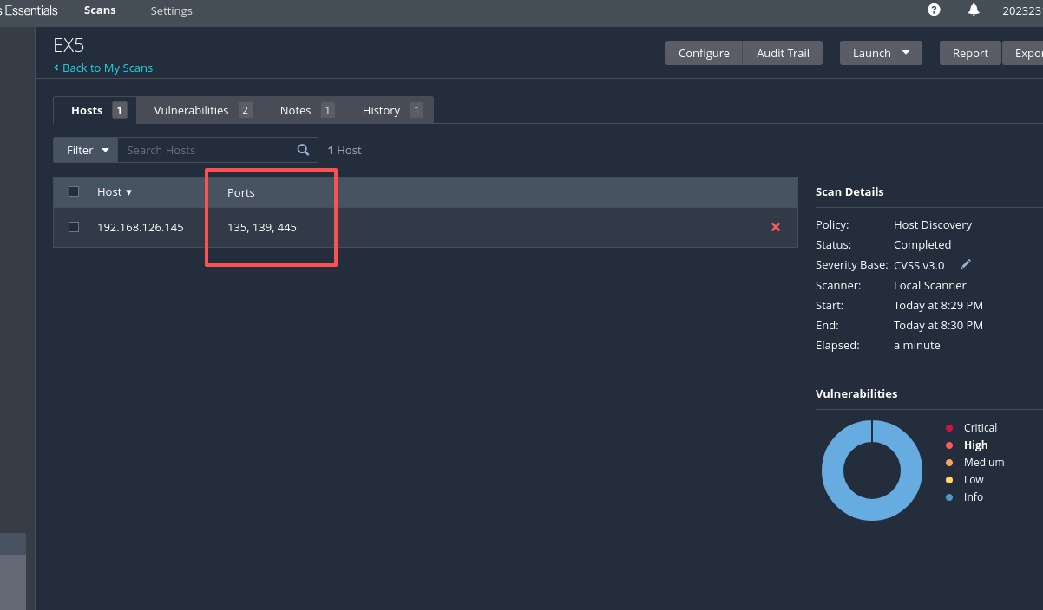Click the End time Today at 8:30 PM

(x=938, y=325)
